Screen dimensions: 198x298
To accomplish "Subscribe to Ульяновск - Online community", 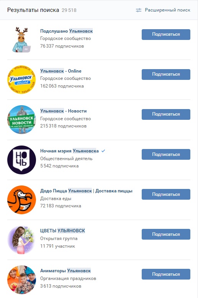I will [x=166, y=74].
